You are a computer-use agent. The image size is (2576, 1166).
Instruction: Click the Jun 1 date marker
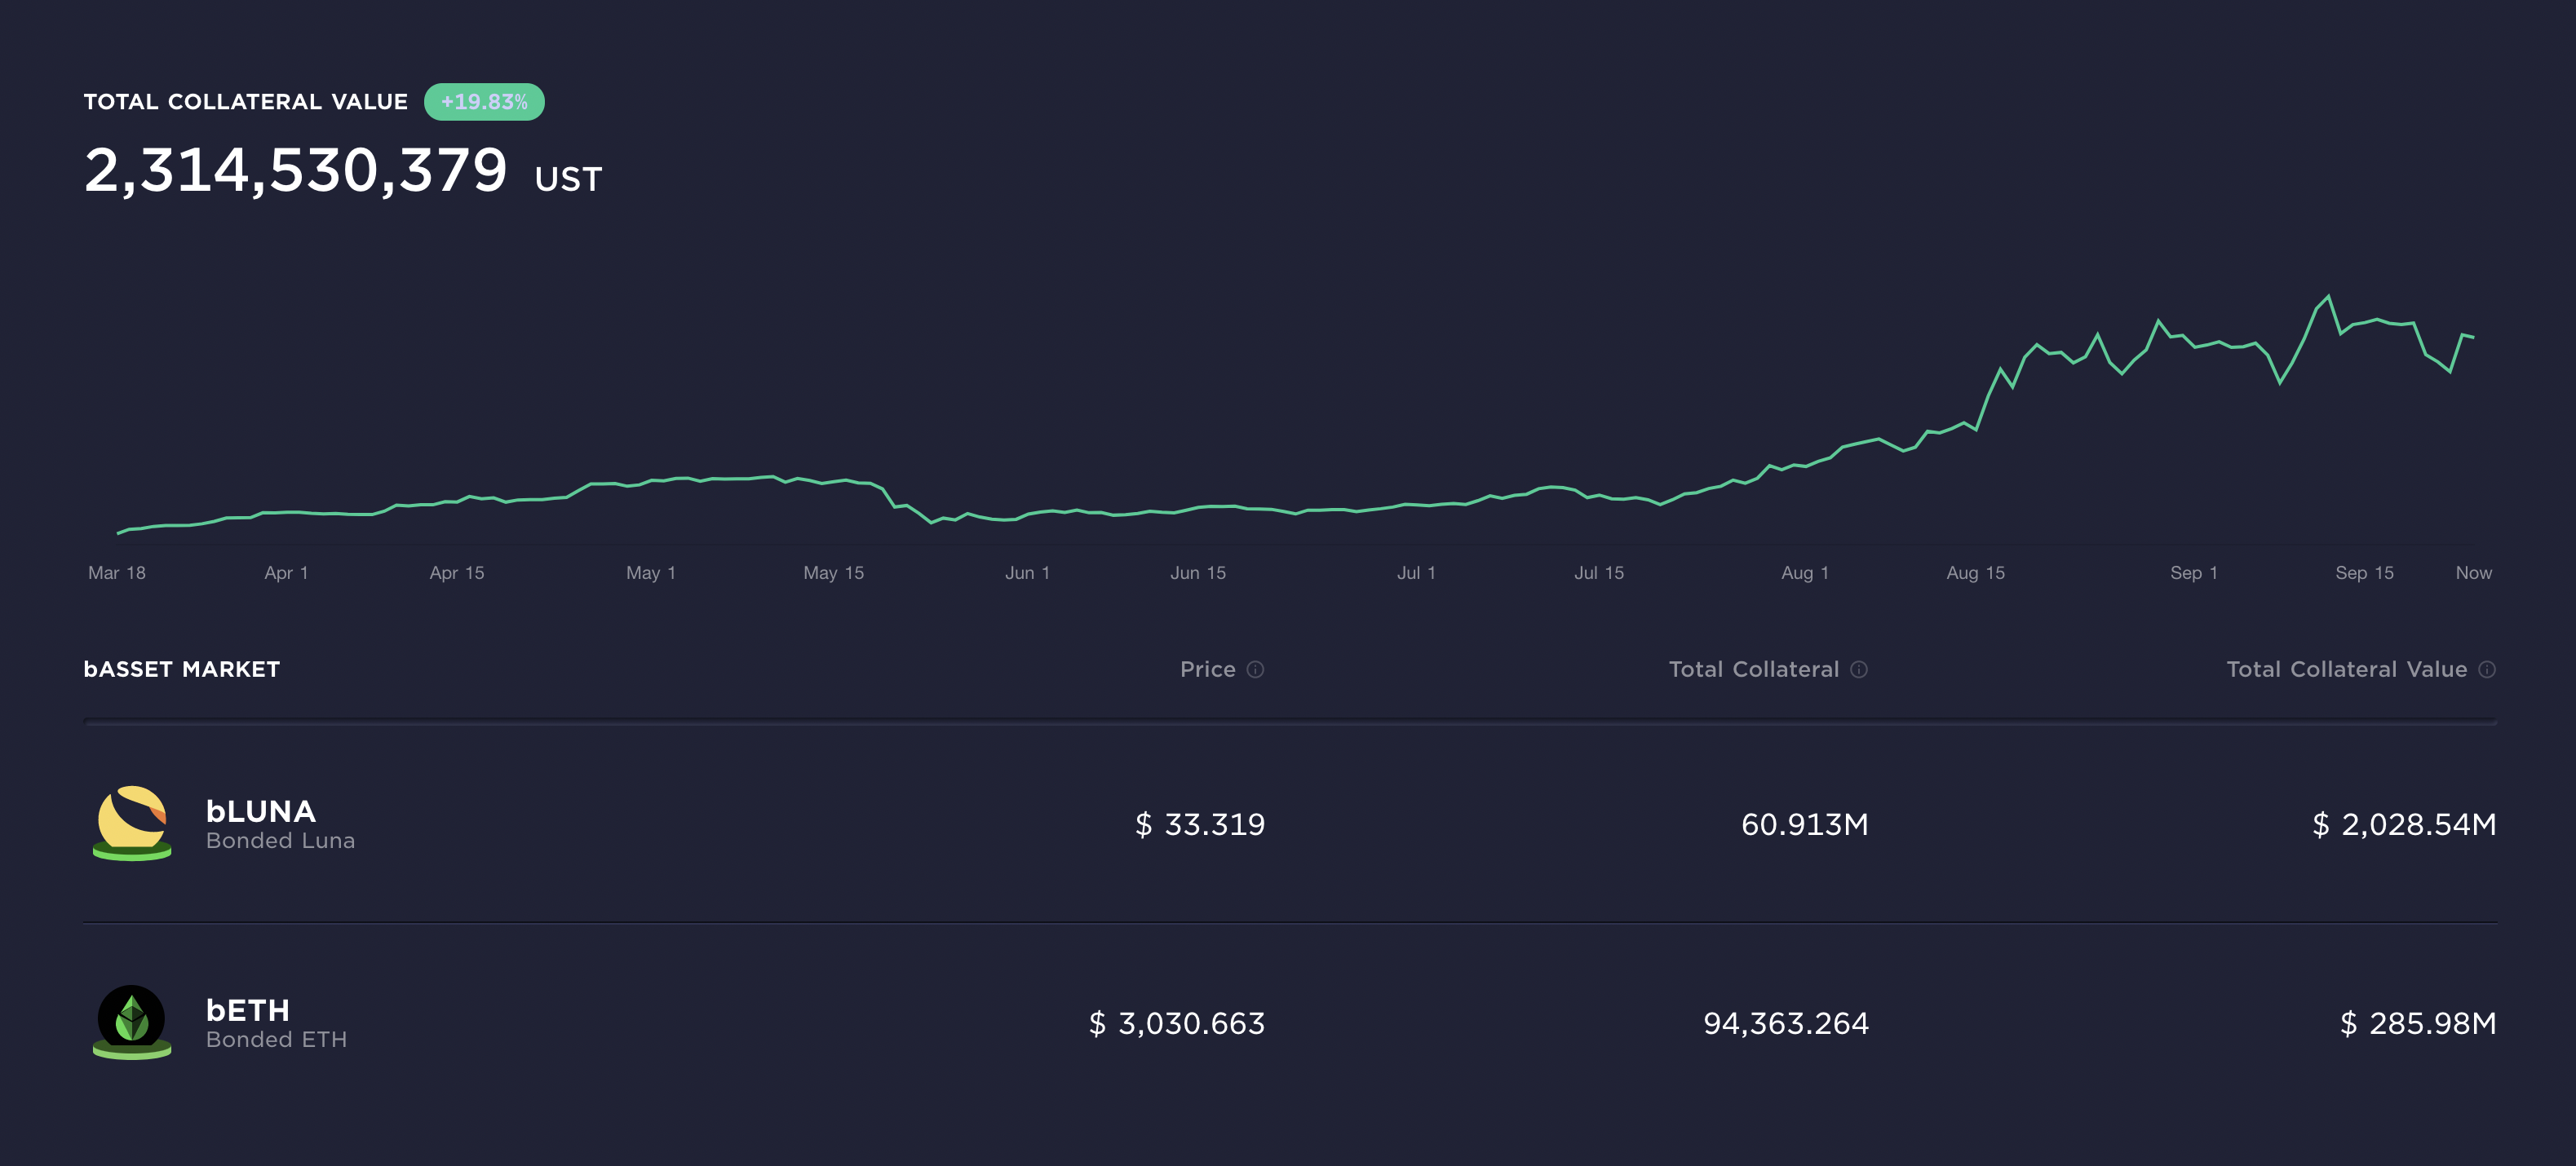click(x=1027, y=573)
